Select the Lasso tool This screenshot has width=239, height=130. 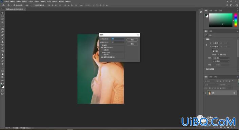pyautogui.click(x=2, y=19)
